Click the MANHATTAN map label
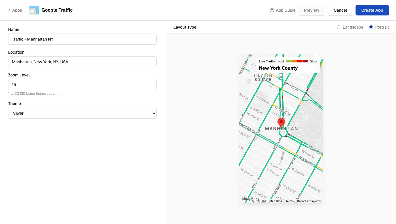 pyautogui.click(x=281, y=129)
